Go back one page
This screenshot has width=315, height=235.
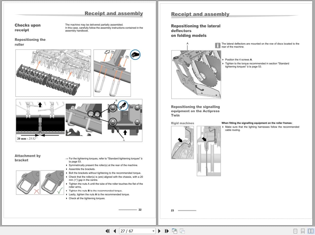coord(115,231)
